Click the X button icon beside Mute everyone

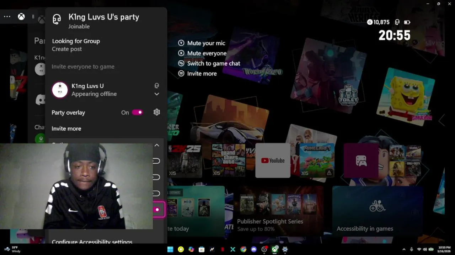tap(181, 53)
